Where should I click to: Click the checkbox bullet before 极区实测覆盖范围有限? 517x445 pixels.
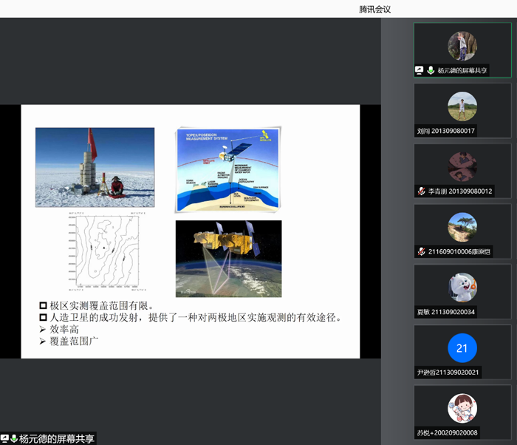pos(43,305)
